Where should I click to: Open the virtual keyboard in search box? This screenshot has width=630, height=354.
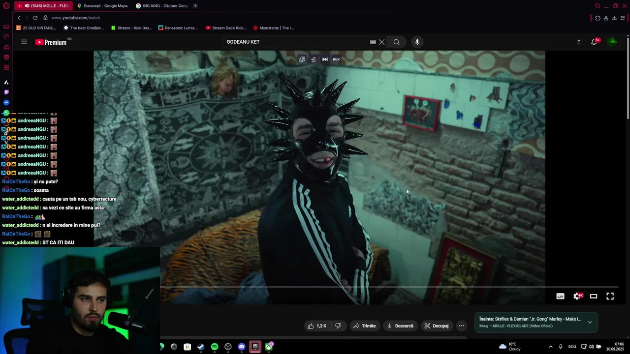[373, 42]
